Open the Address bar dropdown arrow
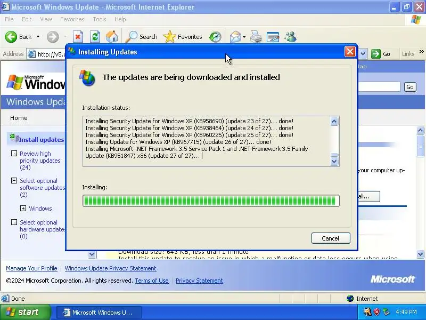Image resolution: width=426 pixels, height=320 pixels. pyautogui.click(x=363, y=54)
